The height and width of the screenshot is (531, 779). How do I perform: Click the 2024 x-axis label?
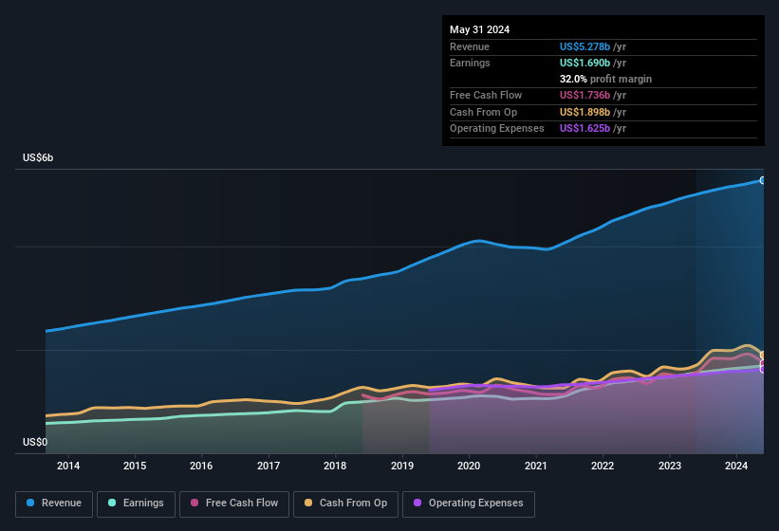[x=735, y=466]
